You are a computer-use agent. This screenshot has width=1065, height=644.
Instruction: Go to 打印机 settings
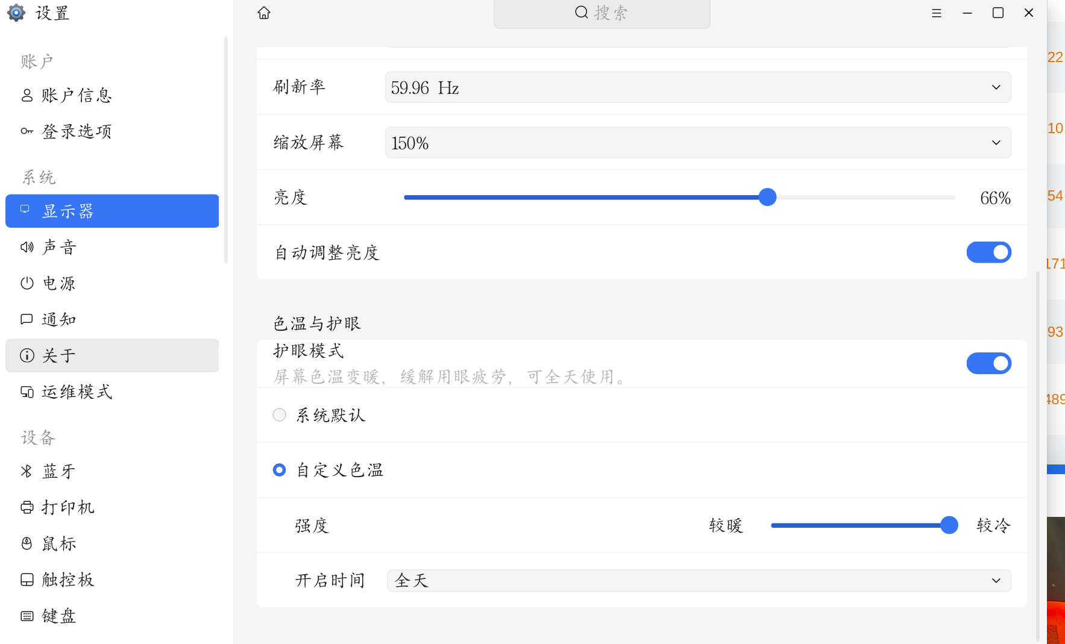(x=112, y=507)
